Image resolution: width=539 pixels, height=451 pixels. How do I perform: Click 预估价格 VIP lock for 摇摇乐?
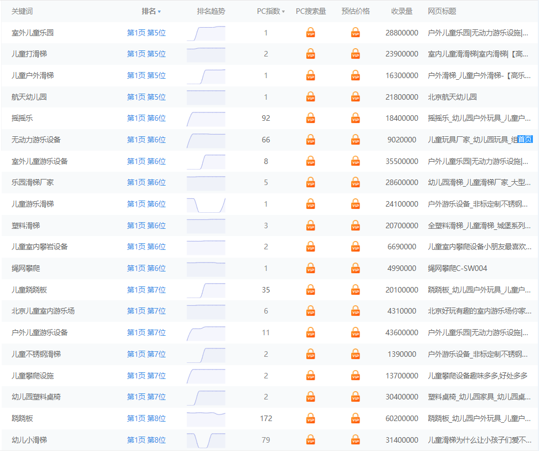(x=356, y=118)
